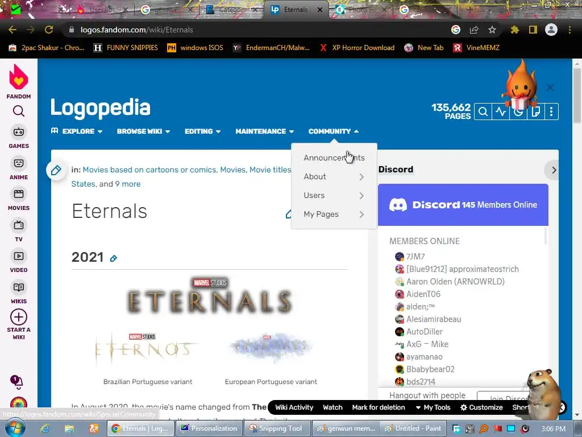Click the main Eternals logo image
Image resolution: width=582 pixels, height=437 pixels.
210,296
